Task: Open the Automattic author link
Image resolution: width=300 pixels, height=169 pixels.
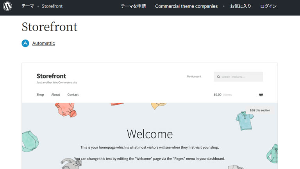Action: click(43, 43)
